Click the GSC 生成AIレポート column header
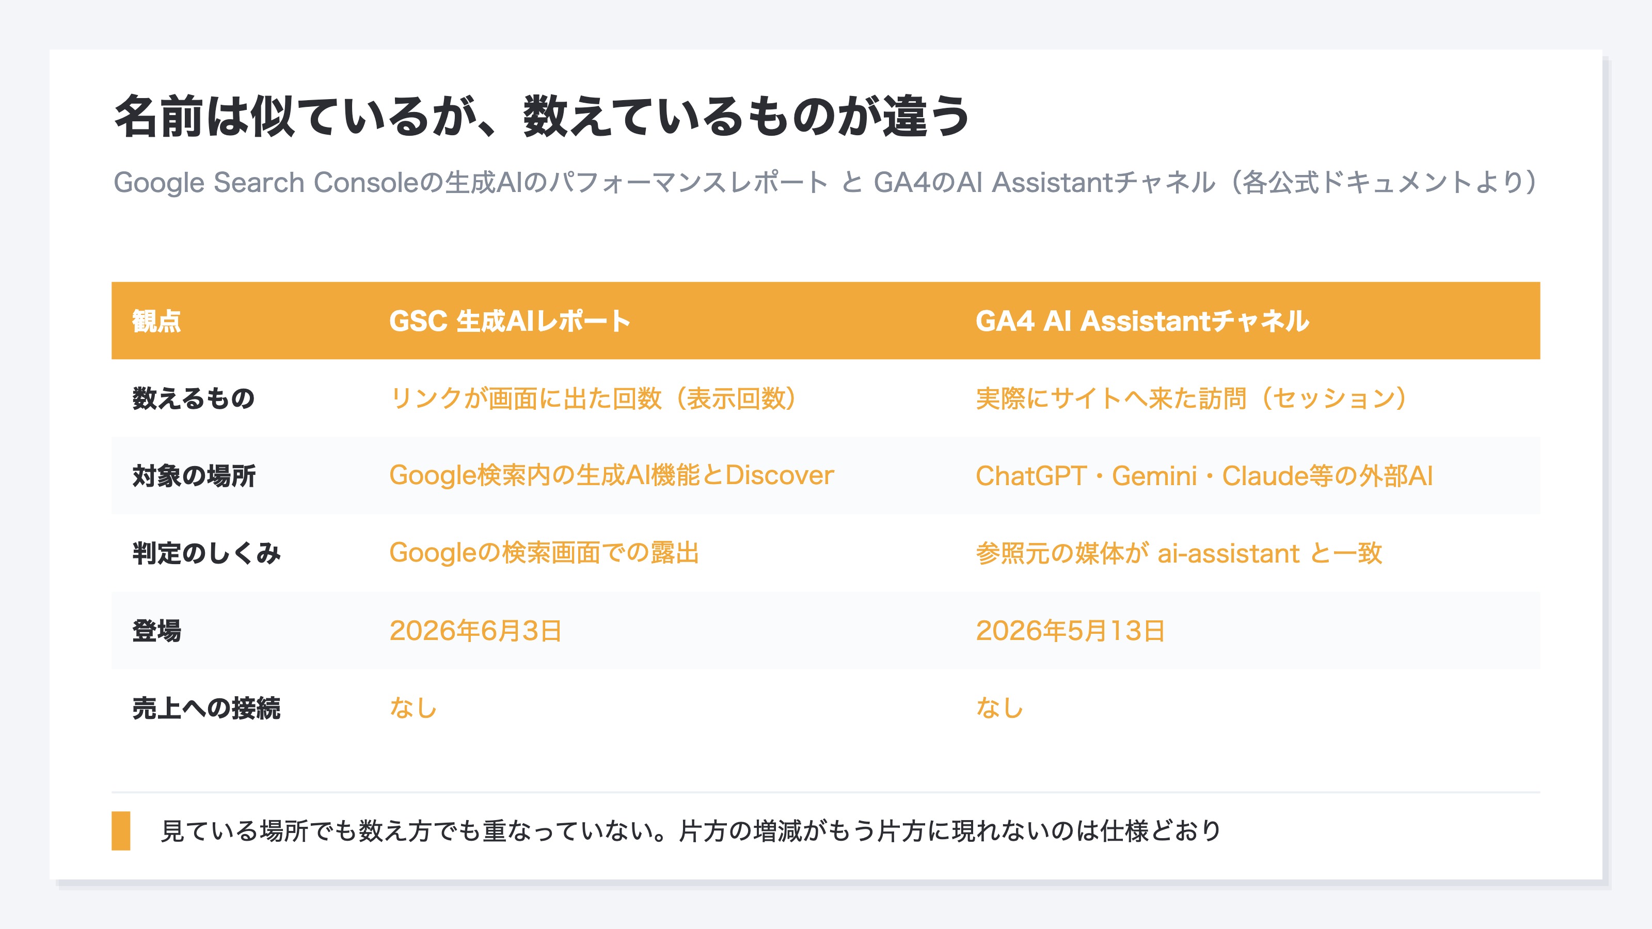Screen dimensions: 1652x929 point(510,321)
